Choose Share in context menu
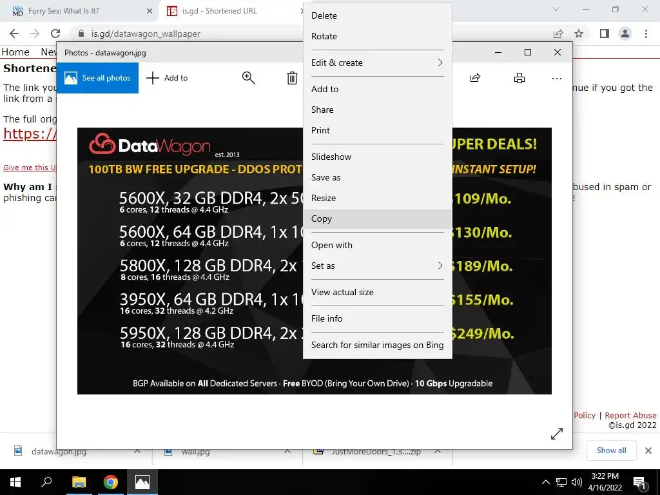Viewport: 660px width, 495px height. [378, 110]
